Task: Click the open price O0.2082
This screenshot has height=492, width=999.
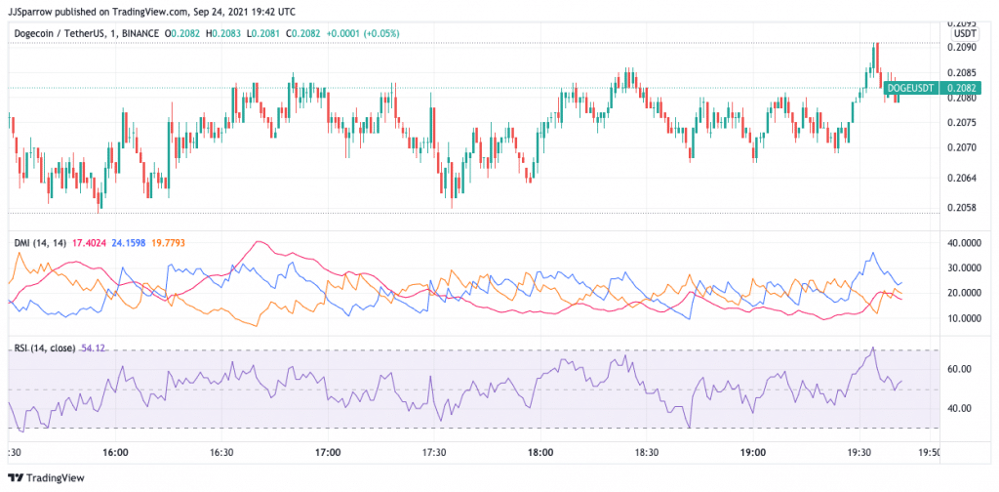Action: pos(184,32)
